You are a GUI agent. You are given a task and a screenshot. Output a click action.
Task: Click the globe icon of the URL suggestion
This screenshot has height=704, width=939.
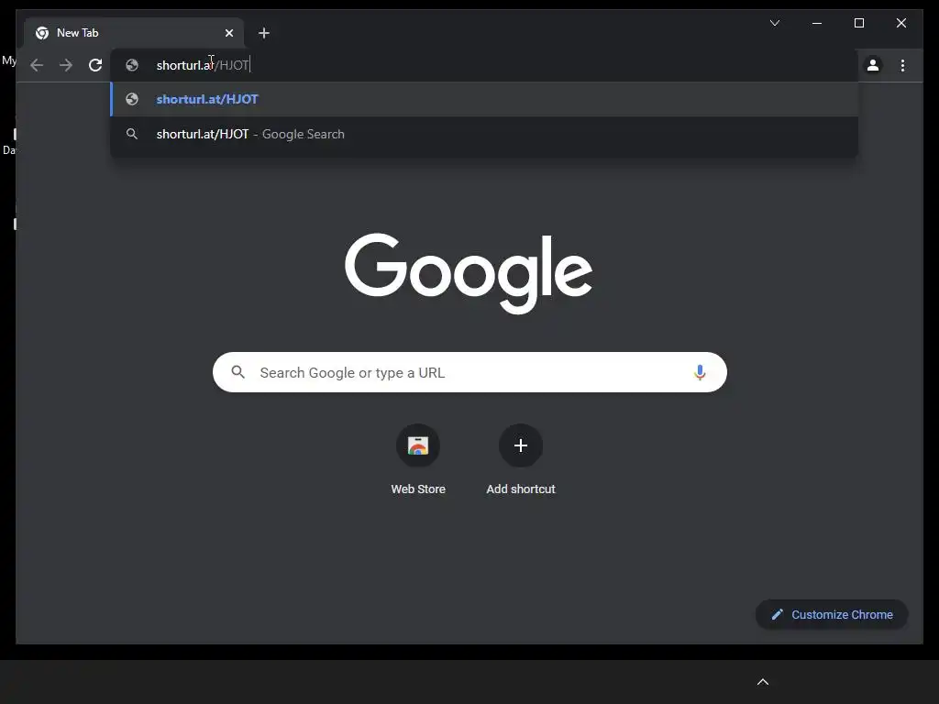(132, 99)
